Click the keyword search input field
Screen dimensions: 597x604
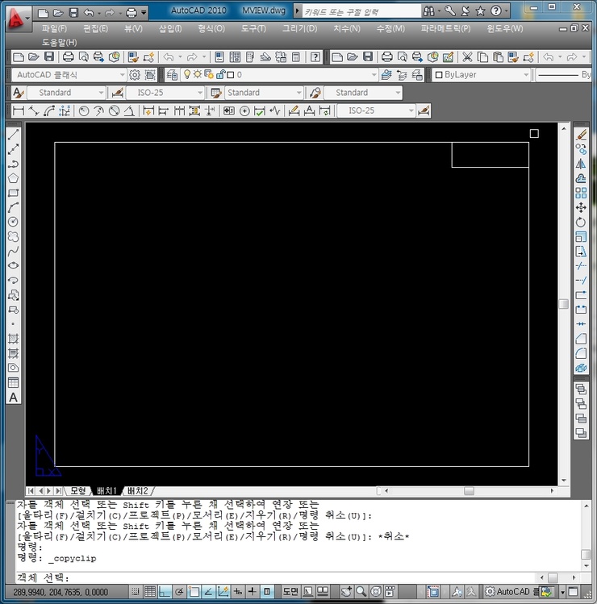(x=361, y=12)
